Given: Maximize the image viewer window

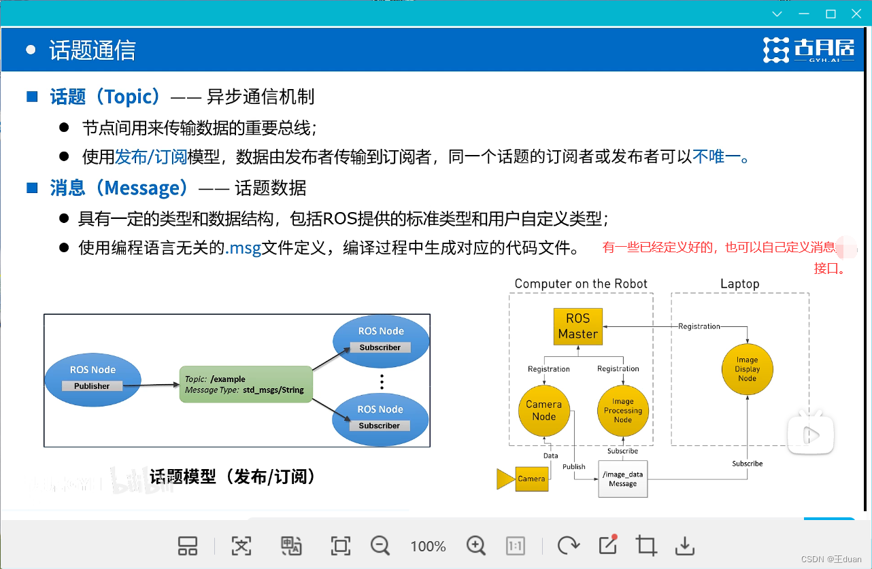Looking at the screenshot, I should coord(831,14).
